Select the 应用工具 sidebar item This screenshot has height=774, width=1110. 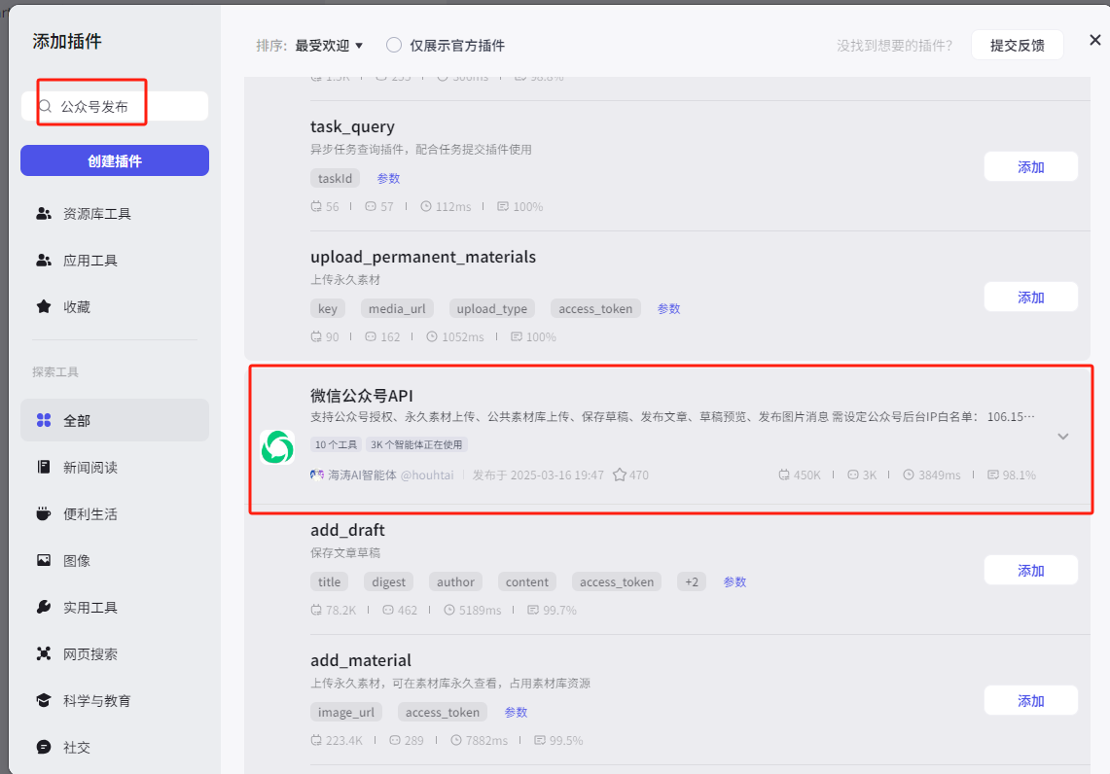click(x=115, y=261)
